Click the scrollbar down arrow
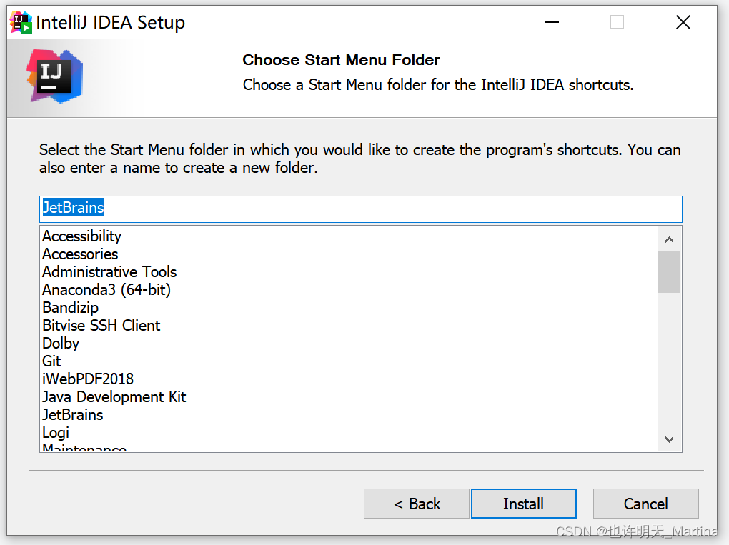 (669, 440)
